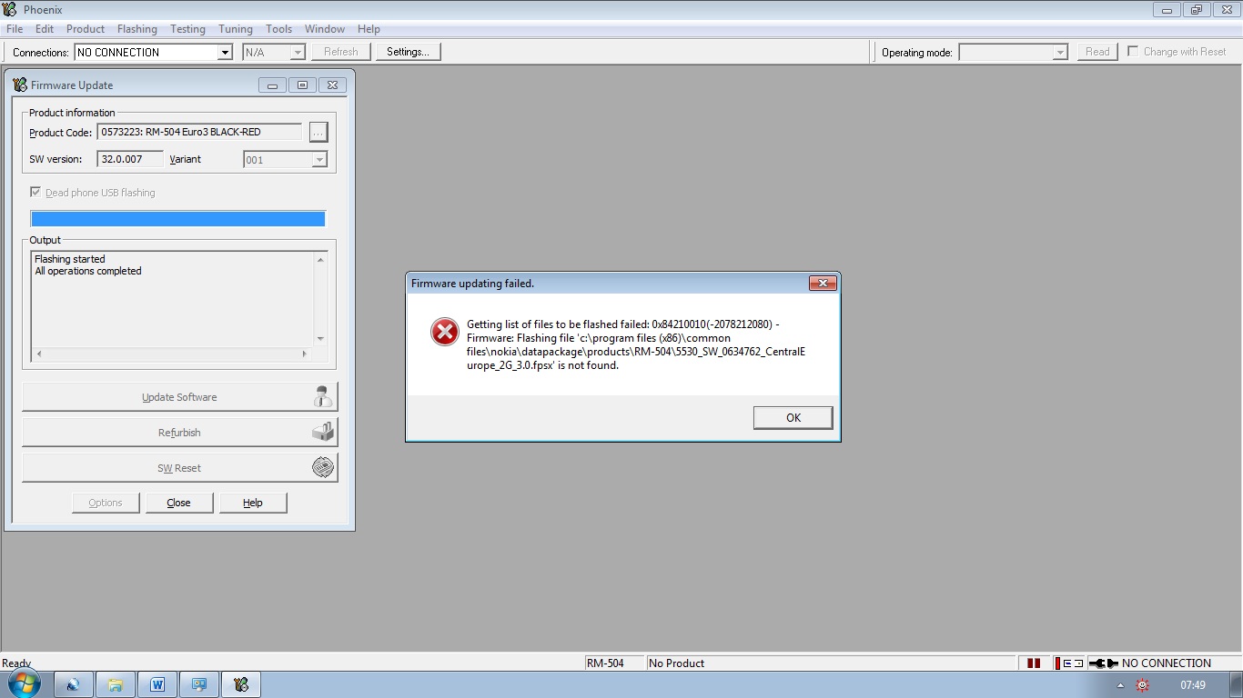This screenshot has width=1243, height=698.
Task: Click the Output box horizontal scroll left arrow
Action: [x=39, y=354]
